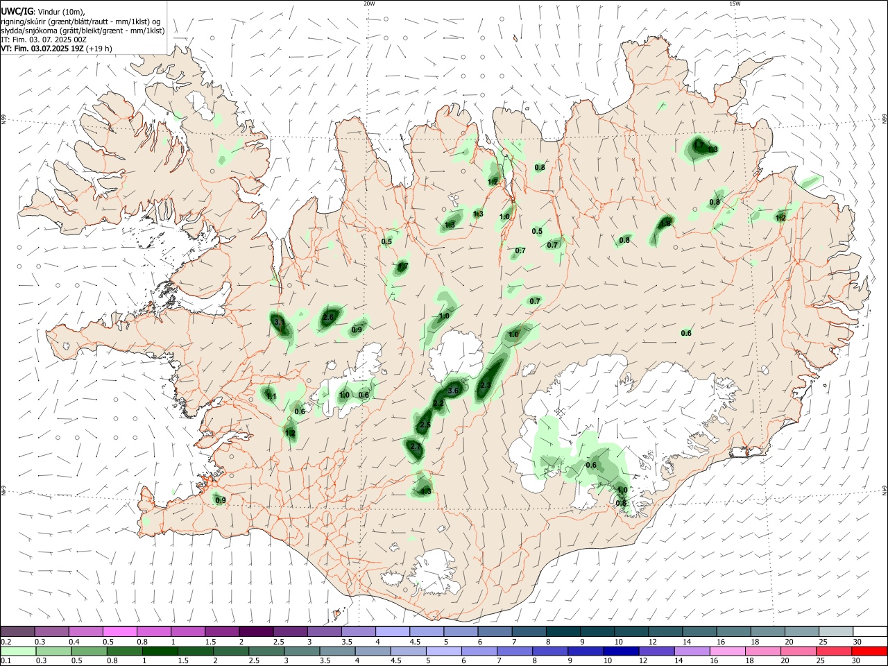Select the pink-red swatch above 25 in lower legend

[835, 651]
